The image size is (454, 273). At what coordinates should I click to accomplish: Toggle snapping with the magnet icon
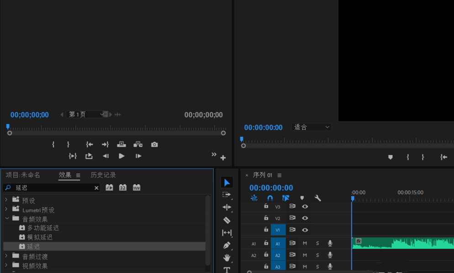coord(270,197)
